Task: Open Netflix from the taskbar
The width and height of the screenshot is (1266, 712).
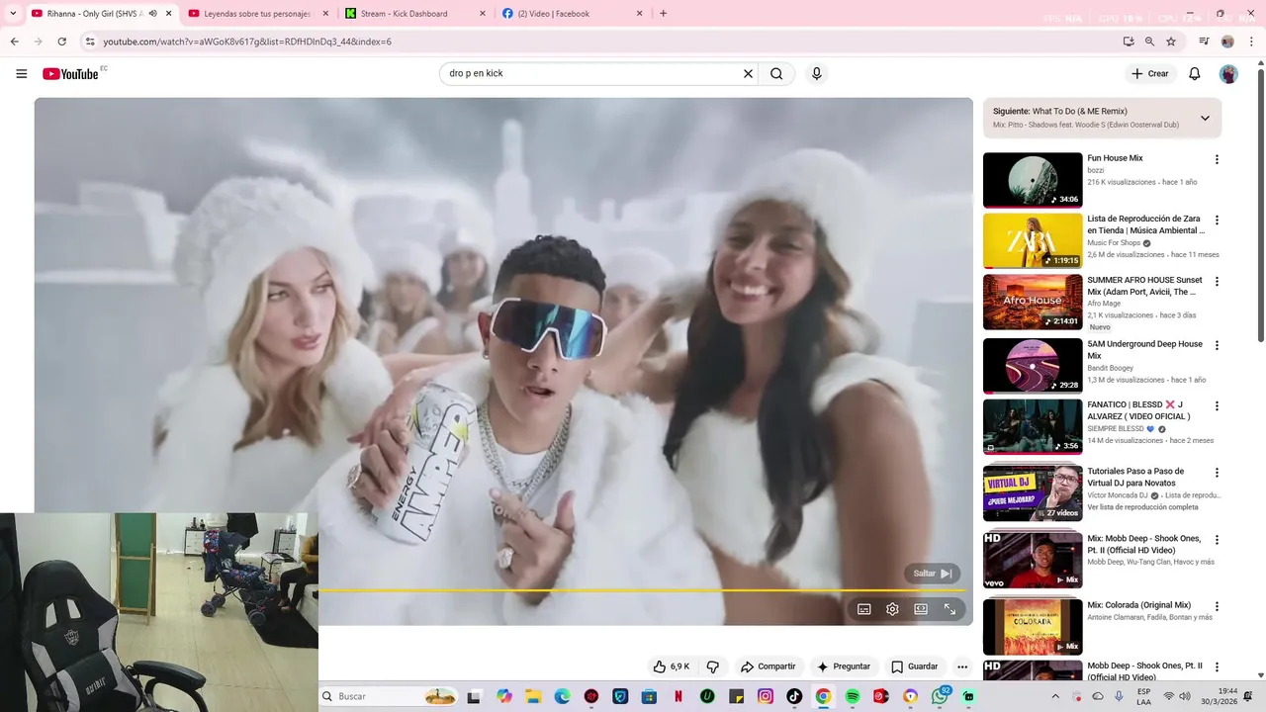Action: (x=678, y=696)
